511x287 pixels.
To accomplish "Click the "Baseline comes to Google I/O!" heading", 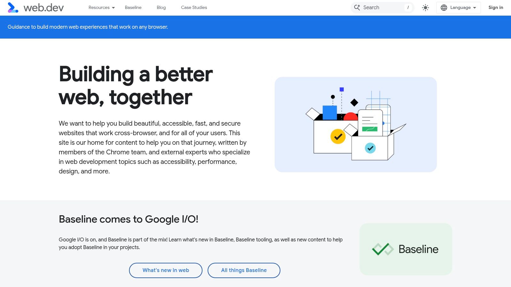I will tap(128, 219).
